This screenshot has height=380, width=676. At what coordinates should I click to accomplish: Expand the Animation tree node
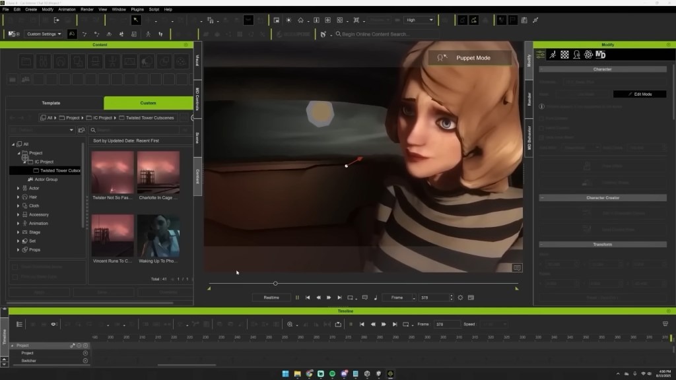click(18, 223)
